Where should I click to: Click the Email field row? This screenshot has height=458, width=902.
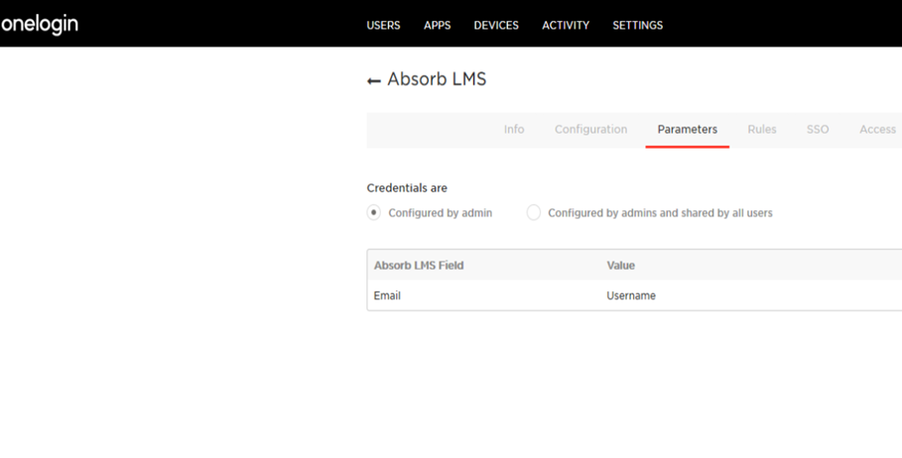pos(634,295)
